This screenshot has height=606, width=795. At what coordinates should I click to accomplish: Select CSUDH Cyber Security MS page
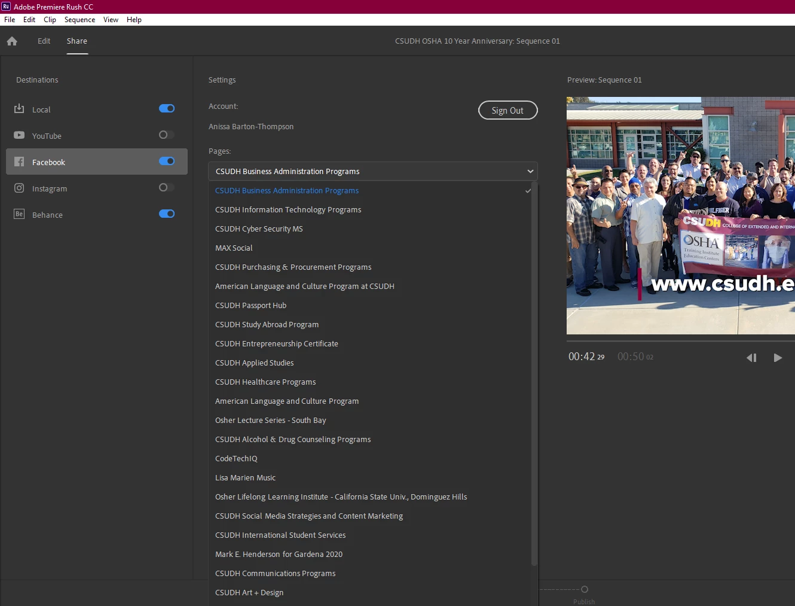click(x=370, y=229)
